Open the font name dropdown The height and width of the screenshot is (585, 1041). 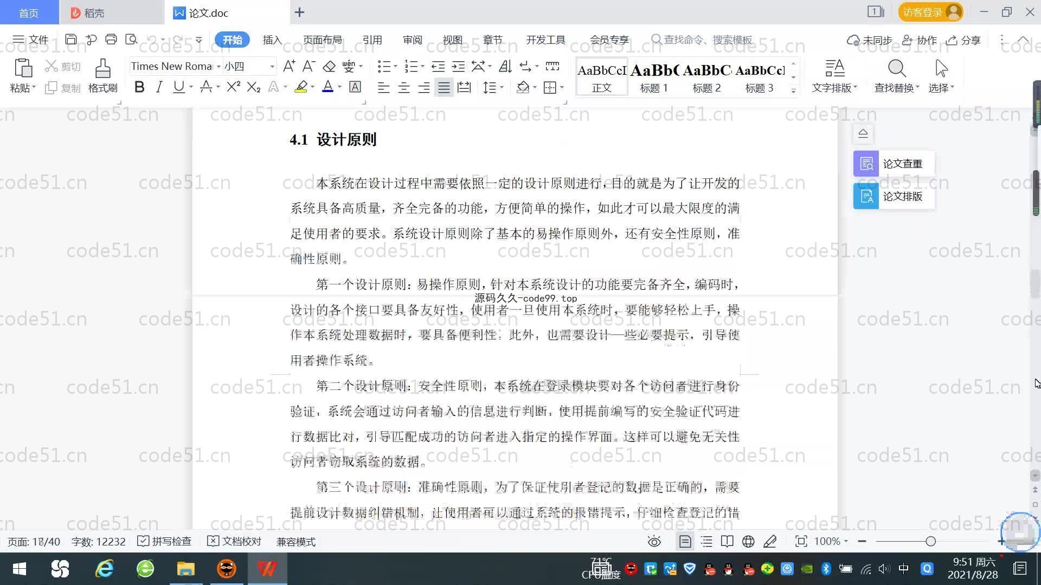(219, 67)
